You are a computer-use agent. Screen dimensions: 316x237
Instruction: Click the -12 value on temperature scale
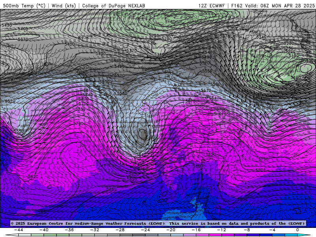[222, 230]
